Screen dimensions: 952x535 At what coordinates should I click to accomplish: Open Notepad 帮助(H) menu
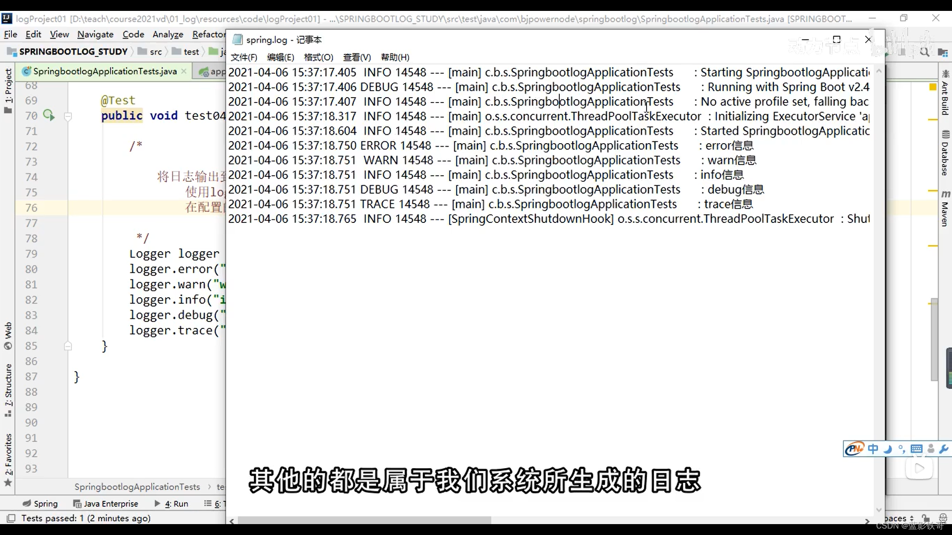click(x=395, y=57)
